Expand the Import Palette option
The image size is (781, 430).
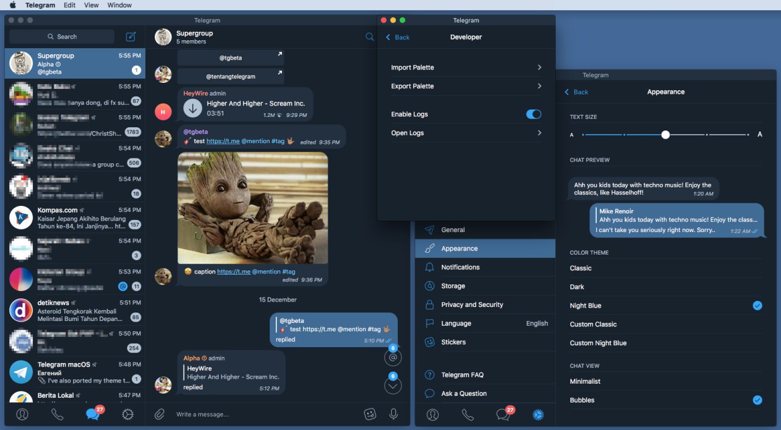click(466, 68)
